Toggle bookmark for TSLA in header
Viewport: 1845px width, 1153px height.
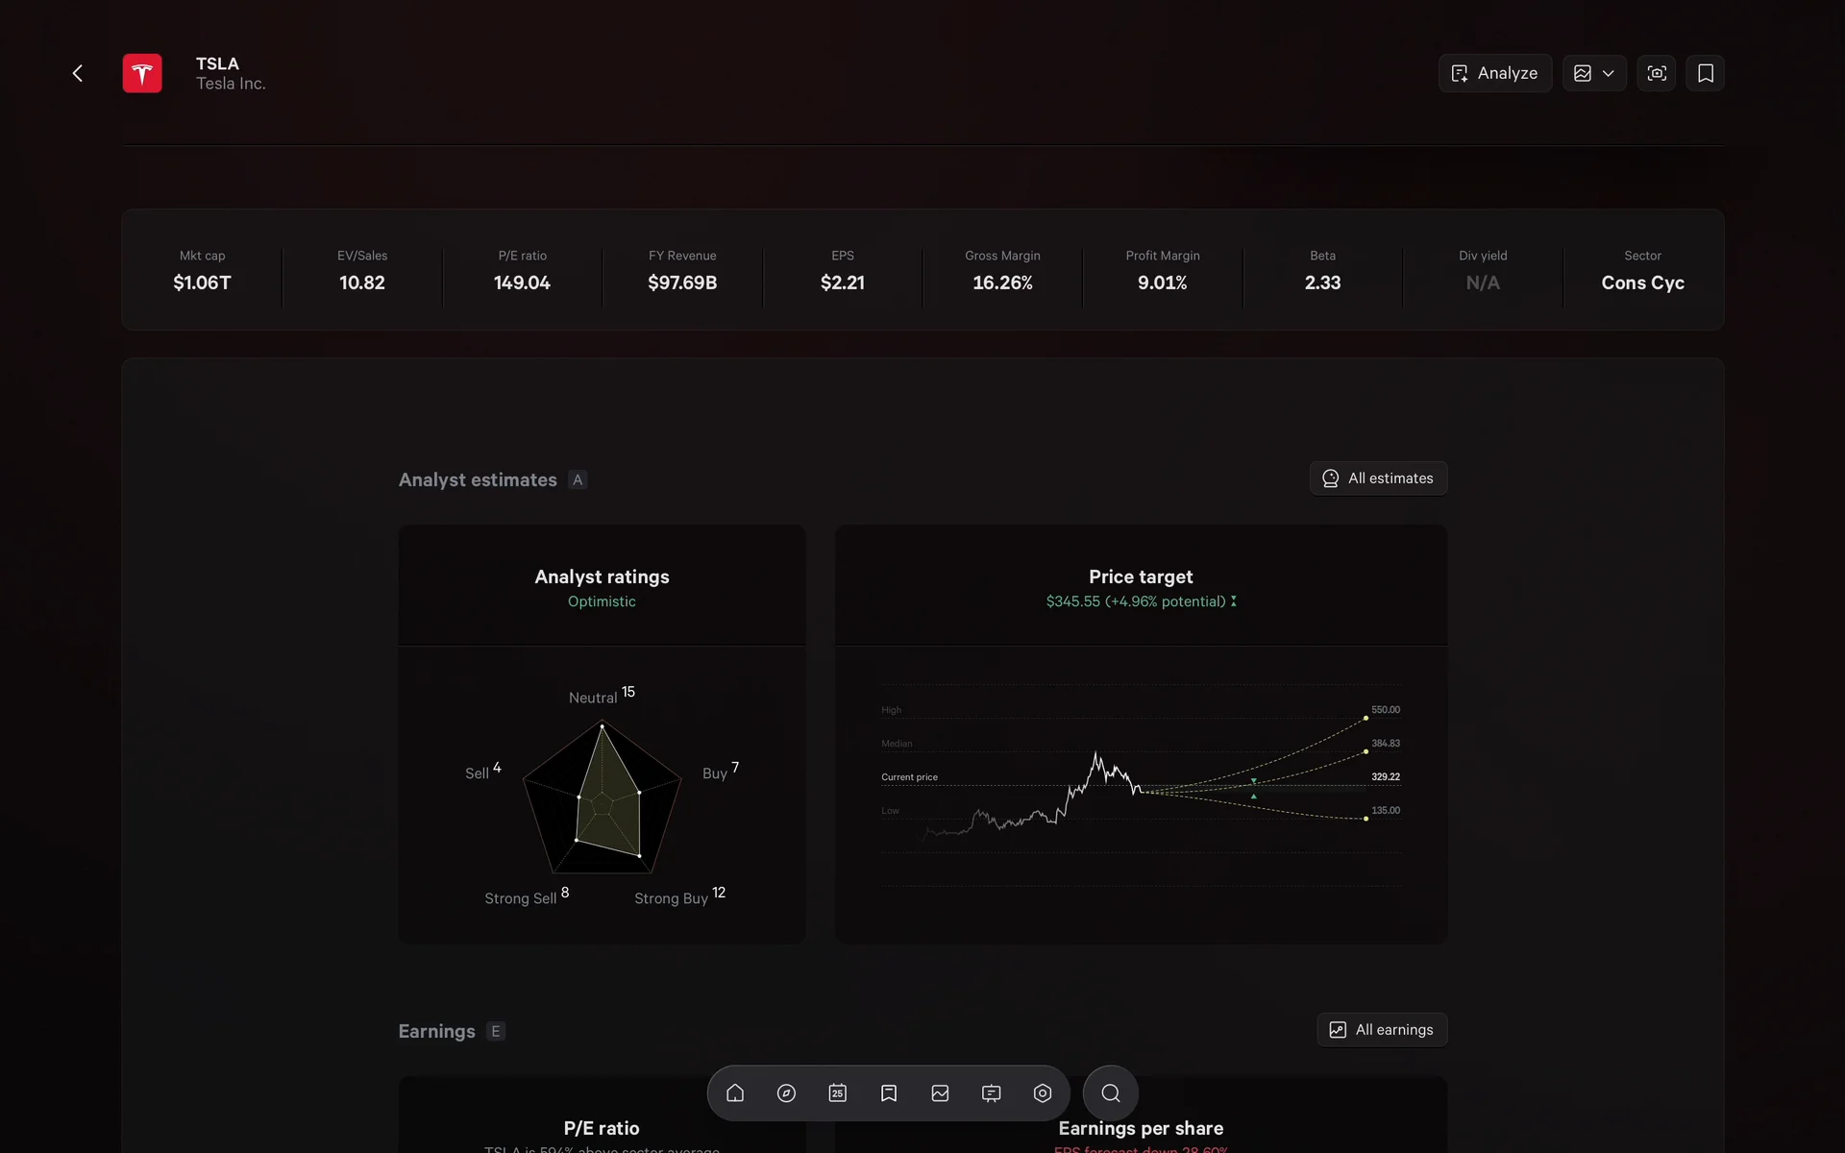(1706, 73)
